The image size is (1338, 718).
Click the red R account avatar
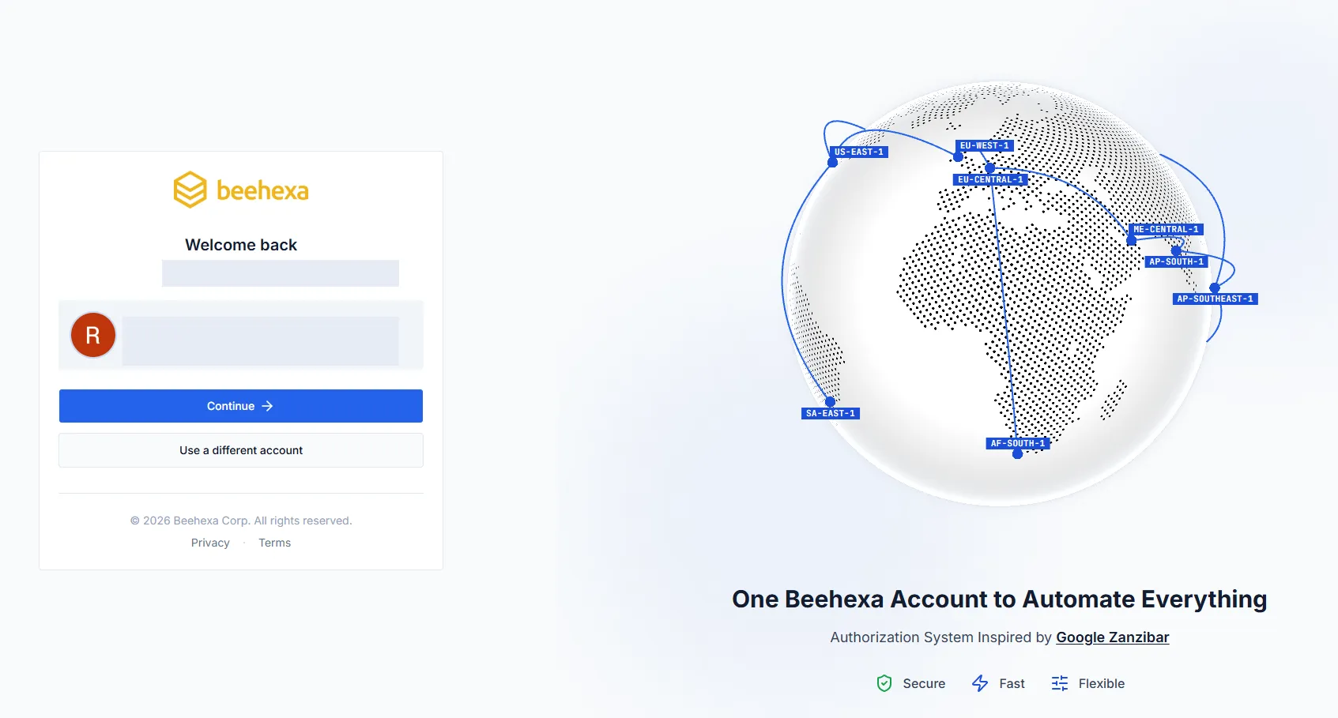[x=93, y=335]
